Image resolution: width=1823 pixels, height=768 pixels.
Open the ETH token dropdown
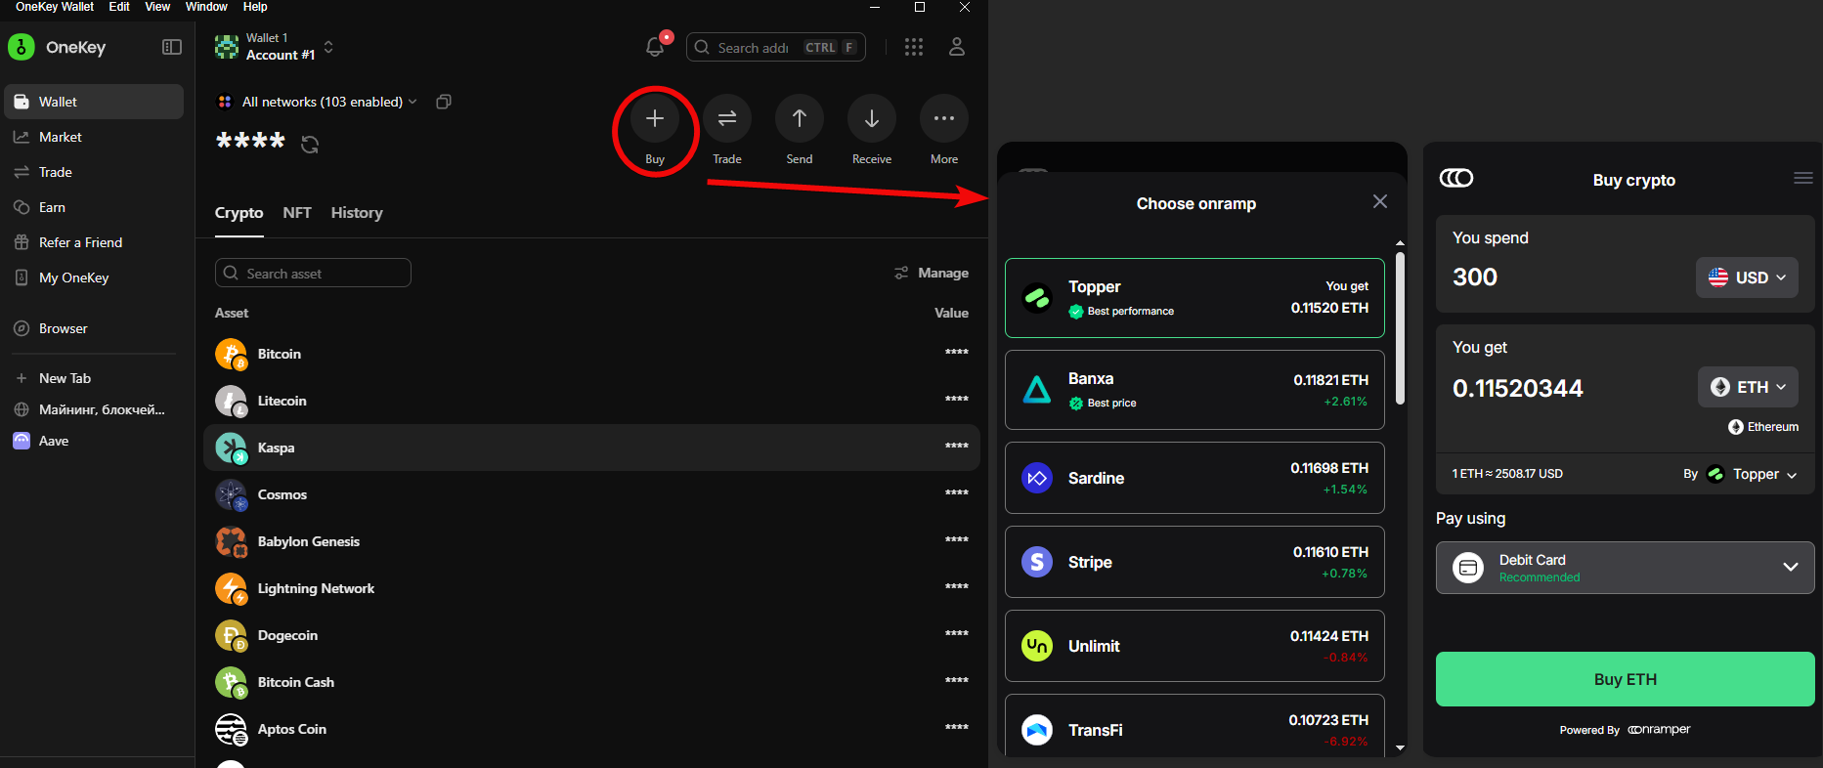point(1748,387)
